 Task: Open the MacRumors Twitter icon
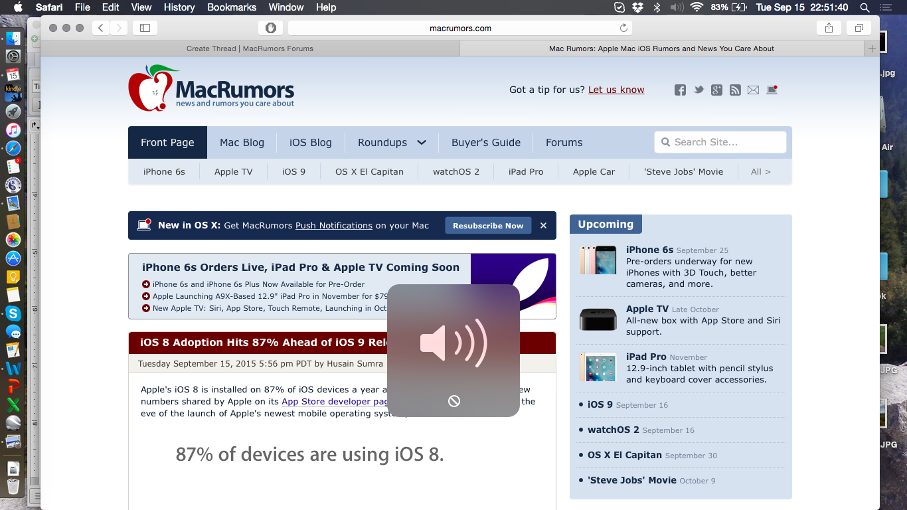tap(699, 90)
